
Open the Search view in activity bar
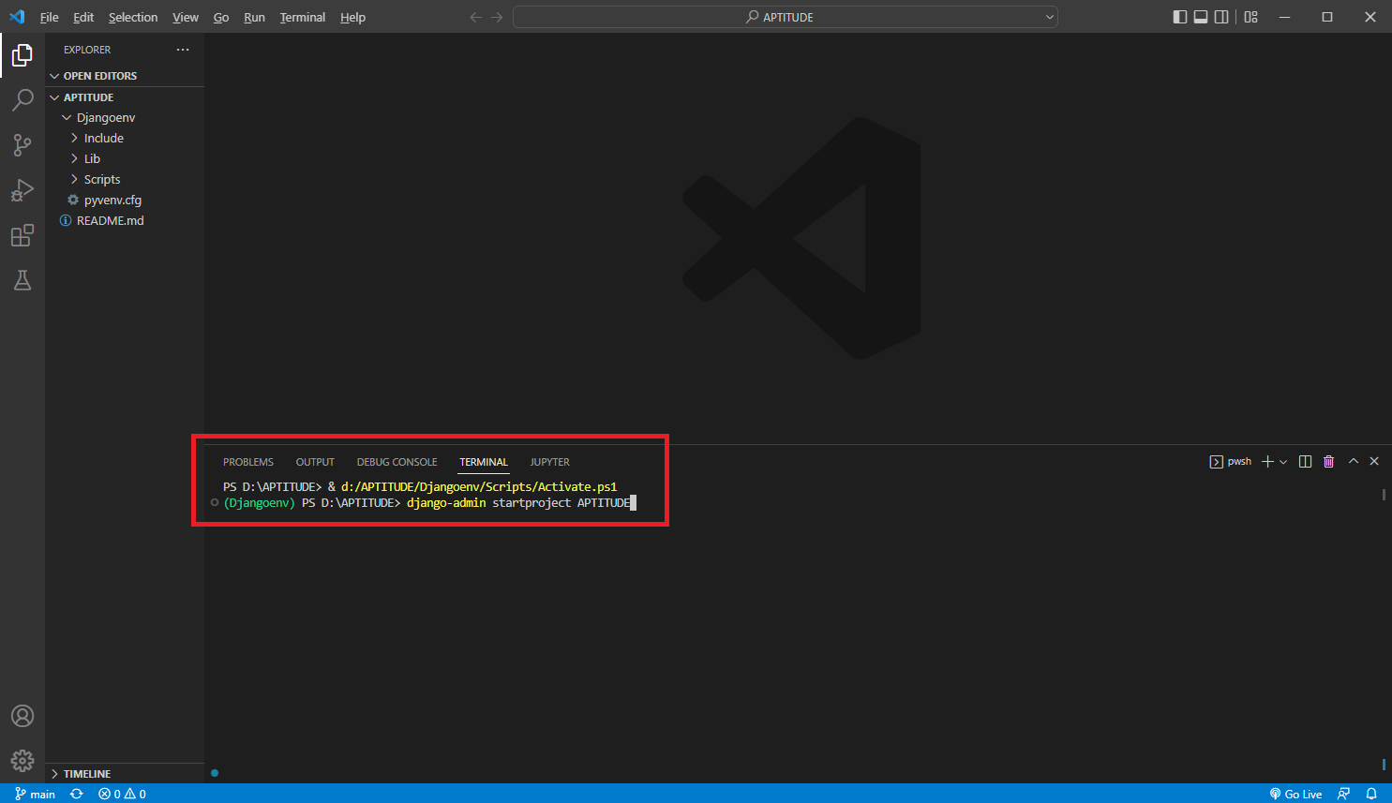[22, 99]
